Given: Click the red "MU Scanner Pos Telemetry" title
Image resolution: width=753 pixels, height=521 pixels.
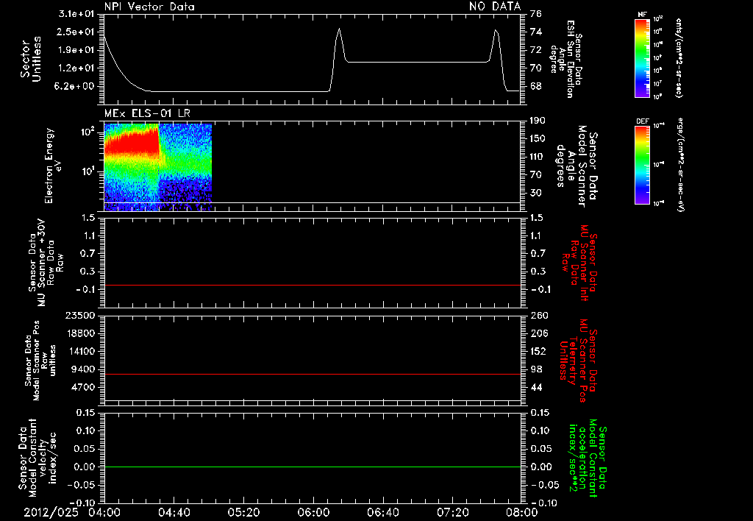Looking at the screenshot, I should tap(579, 361).
